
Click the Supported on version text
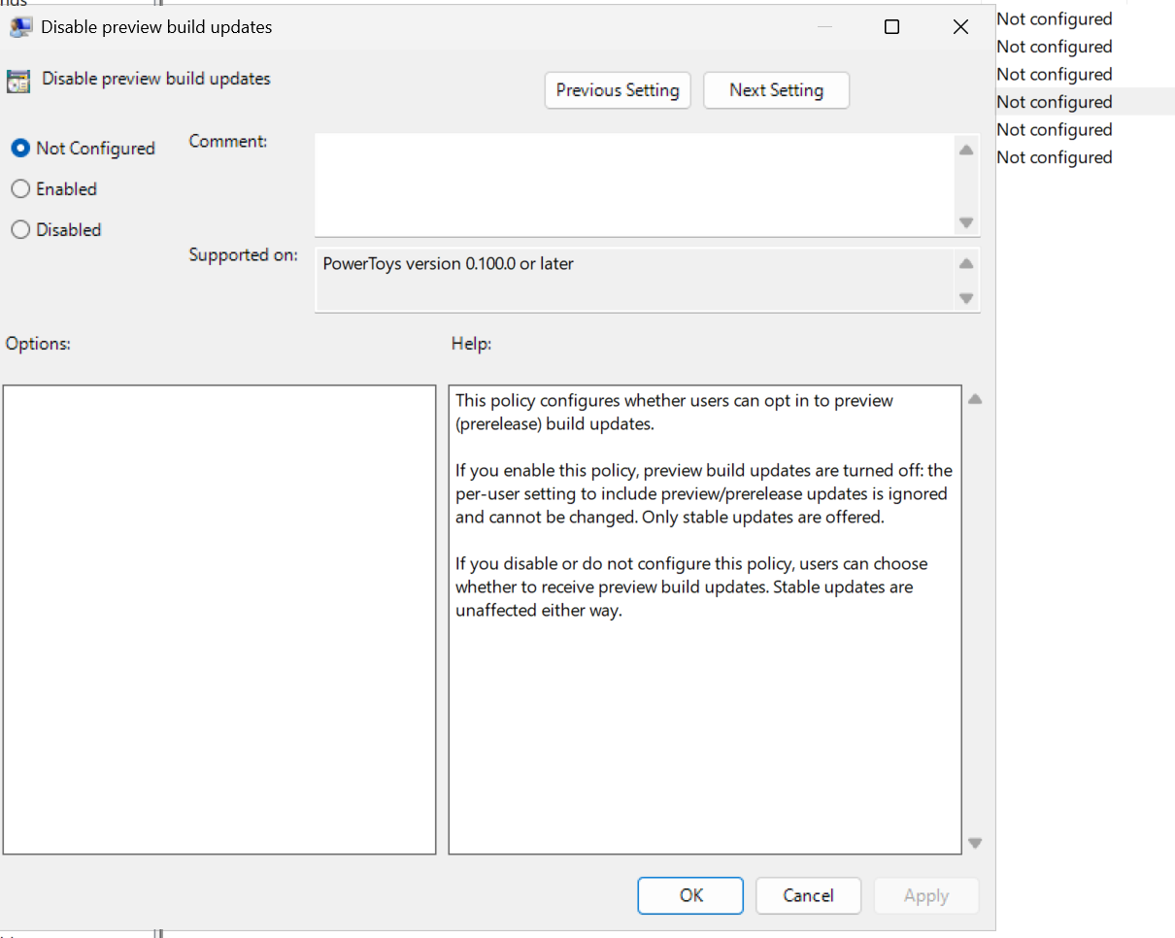(448, 263)
